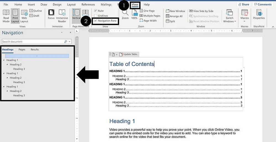Switch to Read Mode view

(x=6, y=16)
